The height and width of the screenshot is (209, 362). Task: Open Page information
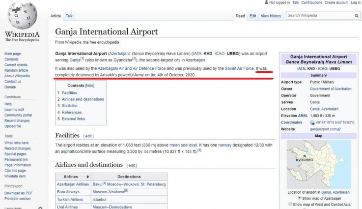coord(18,165)
